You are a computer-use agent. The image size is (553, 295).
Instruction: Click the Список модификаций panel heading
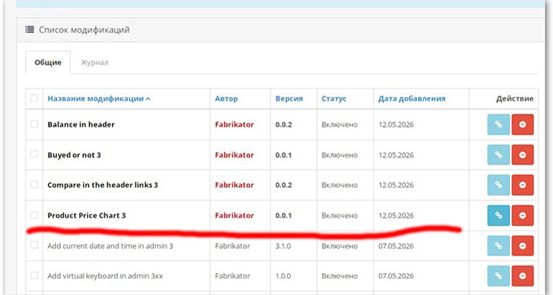[84, 29]
